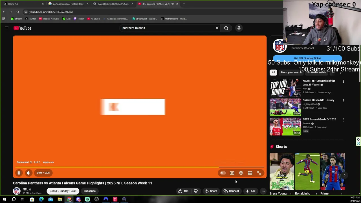Image resolution: width=361 pixels, height=203 pixels.
Task: Click the kayak.com sponsor link
Action: [48, 162]
